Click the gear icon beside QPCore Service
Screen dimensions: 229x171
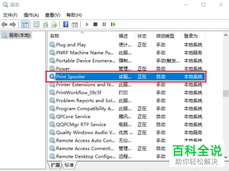52,116
